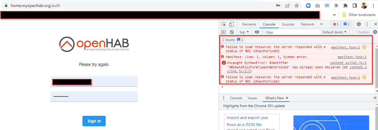The width and height of the screenshot is (378, 130).
Task: Show more bookmarks chevron
Action: [334, 15]
